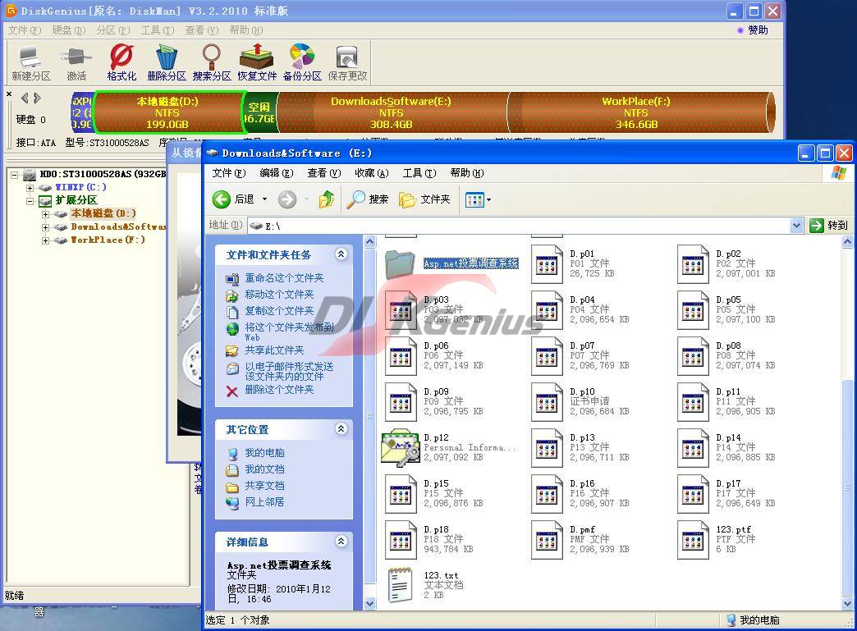Select the green 空闲 free-space segment

pos(259,112)
